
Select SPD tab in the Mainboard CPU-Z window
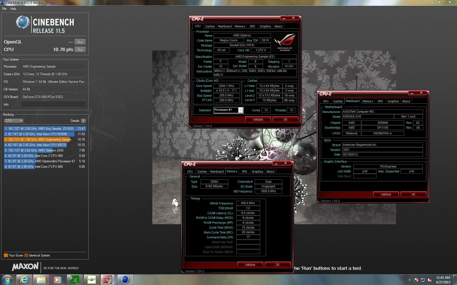coord(380,101)
